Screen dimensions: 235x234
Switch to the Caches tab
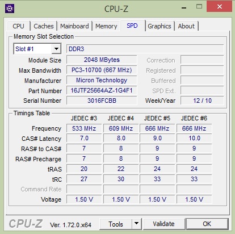[x=44, y=26]
